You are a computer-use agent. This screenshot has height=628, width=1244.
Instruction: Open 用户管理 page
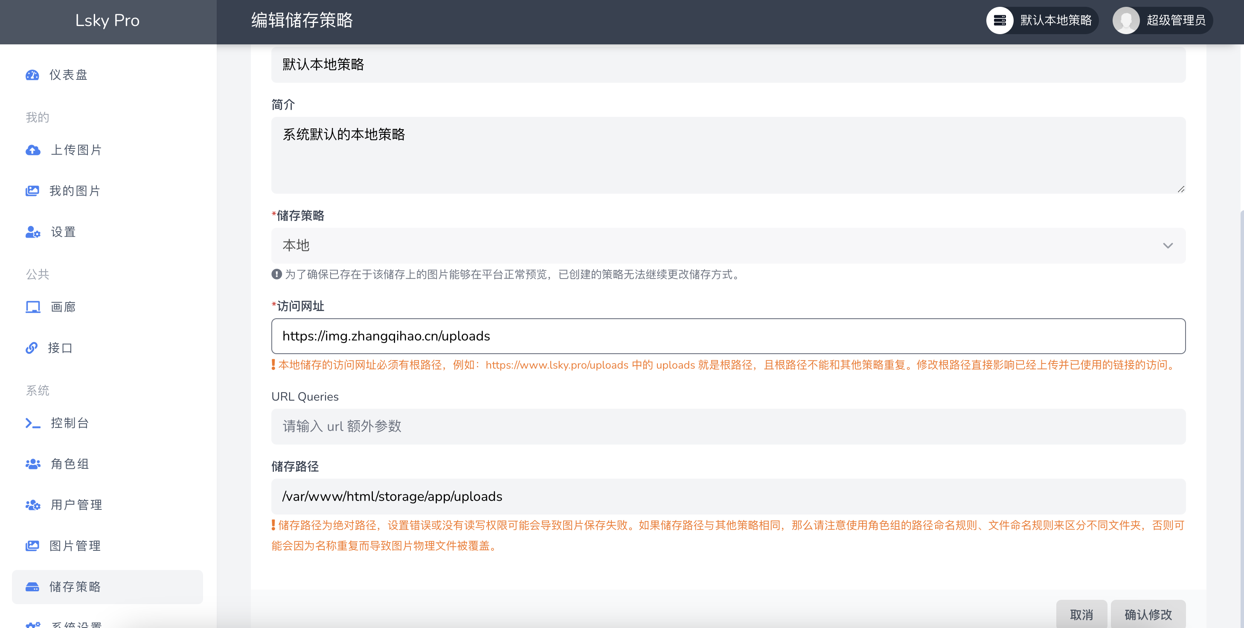(x=107, y=505)
